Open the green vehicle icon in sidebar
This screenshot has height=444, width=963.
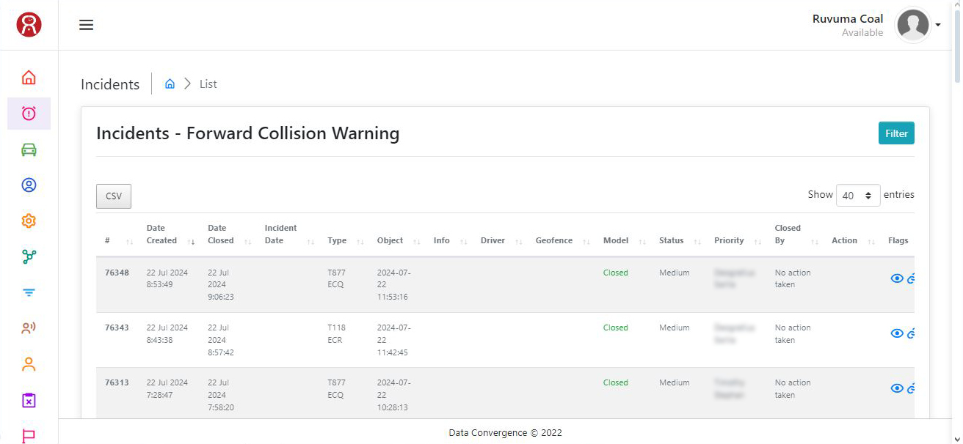(x=29, y=149)
